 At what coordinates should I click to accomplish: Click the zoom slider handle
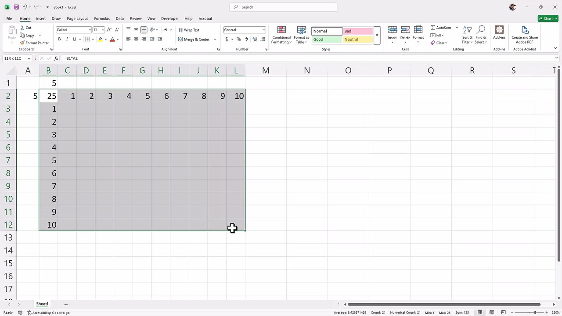535,312
